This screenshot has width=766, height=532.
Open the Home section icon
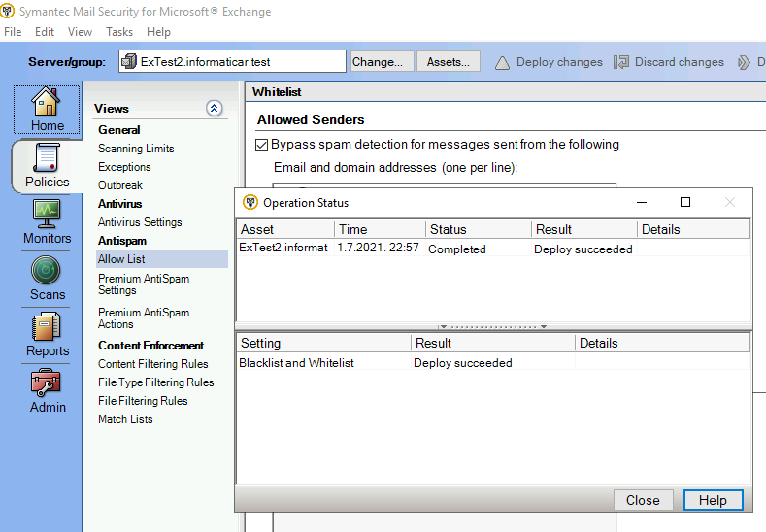(x=46, y=102)
